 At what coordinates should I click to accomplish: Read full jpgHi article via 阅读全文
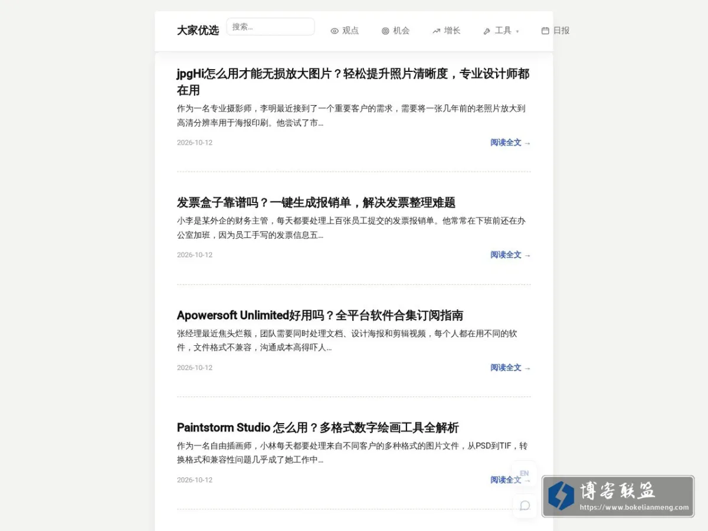point(510,143)
